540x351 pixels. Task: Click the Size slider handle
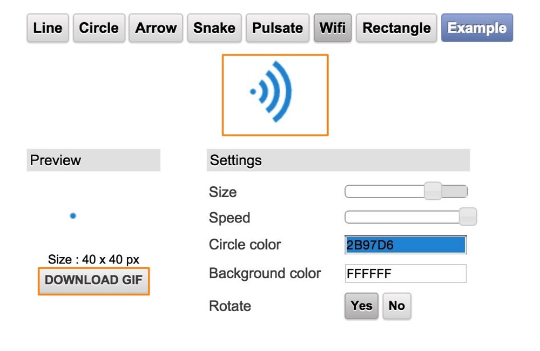(433, 191)
